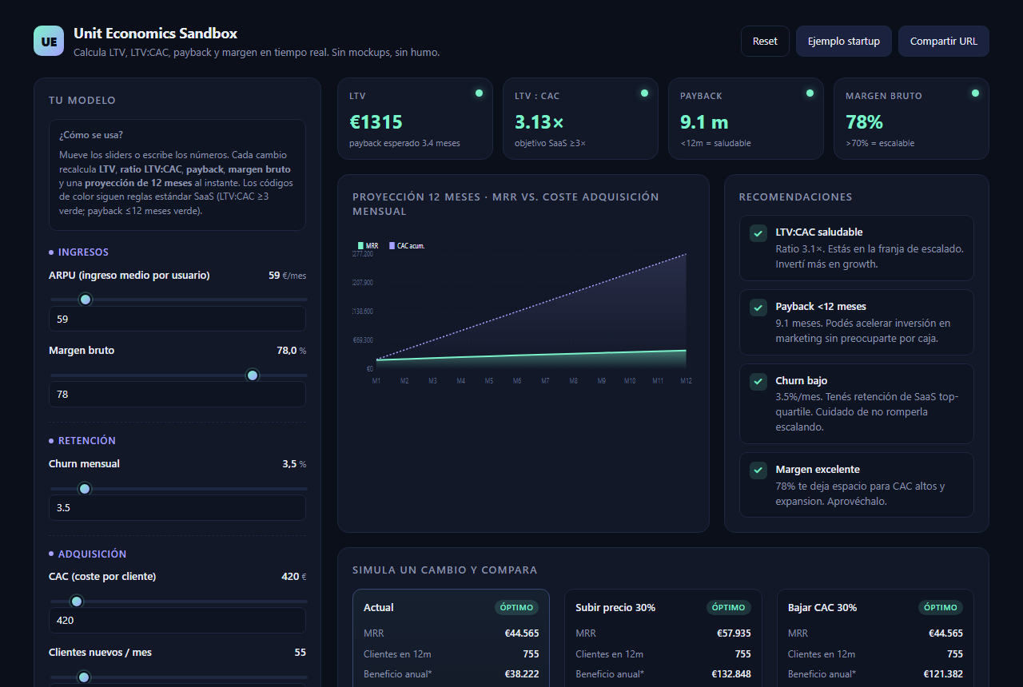Click the ÓPTIMO badge on Subir precio 30%

coord(729,608)
